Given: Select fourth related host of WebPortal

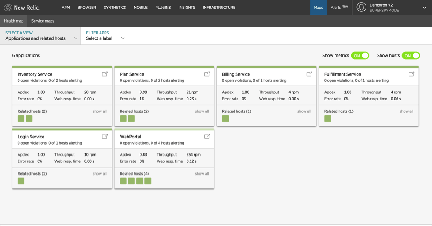Looking at the screenshot, I should click(148, 181).
